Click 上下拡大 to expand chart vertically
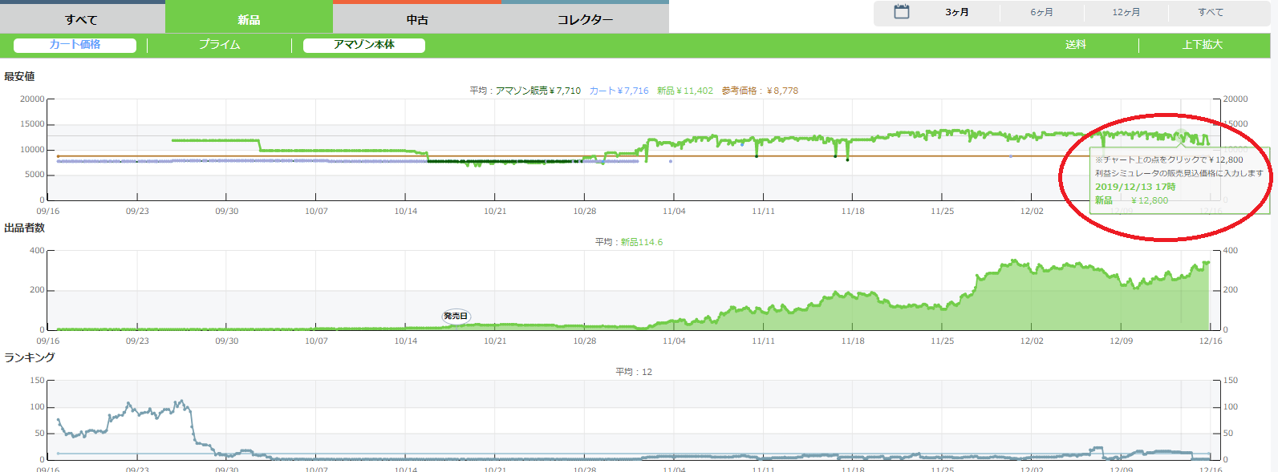Viewport: 1278px width, 472px height. [x=1202, y=45]
